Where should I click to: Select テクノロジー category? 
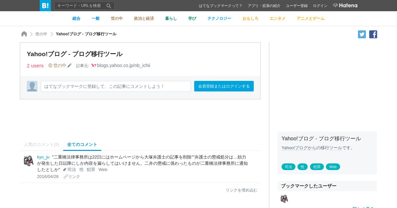[219, 18]
